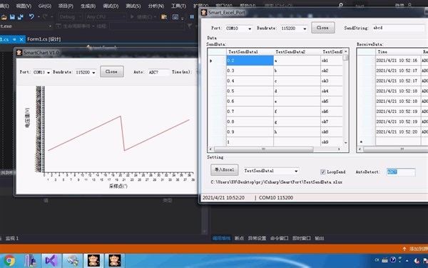Click the Time column header in ReceiveData
428x268 pixels.
point(398,51)
